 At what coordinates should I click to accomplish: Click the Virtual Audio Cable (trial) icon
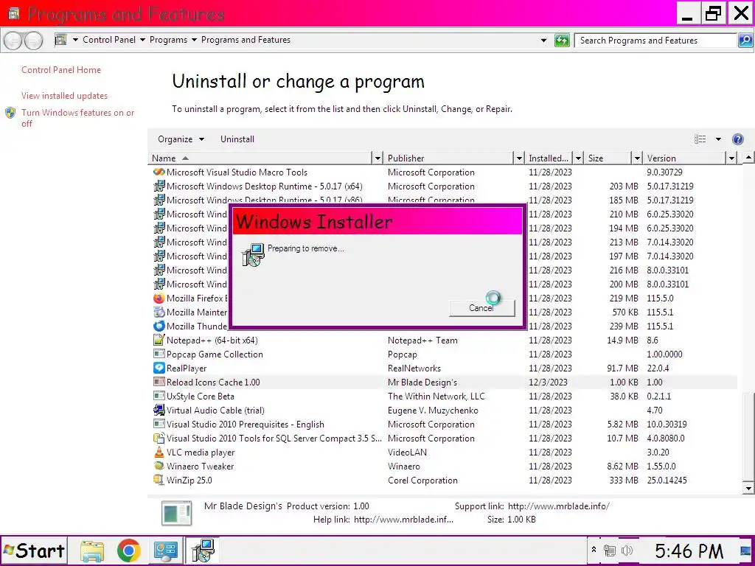(159, 410)
